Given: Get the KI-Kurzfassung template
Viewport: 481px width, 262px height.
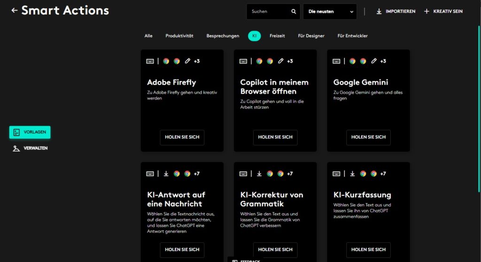Looking at the screenshot, I should (x=368, y=250).
